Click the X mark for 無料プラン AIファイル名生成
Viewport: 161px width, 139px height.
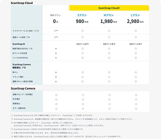pos(56,53)
